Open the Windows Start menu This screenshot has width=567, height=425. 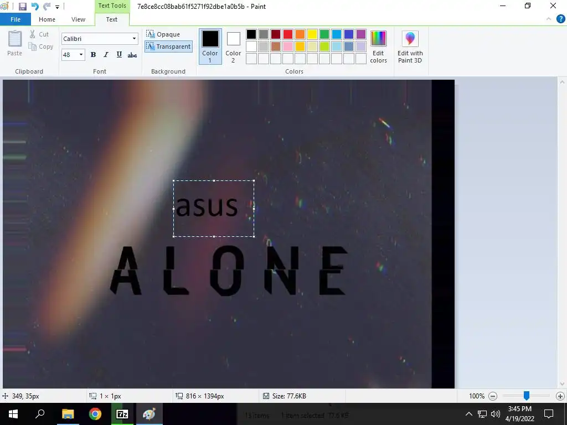(13, 414)
